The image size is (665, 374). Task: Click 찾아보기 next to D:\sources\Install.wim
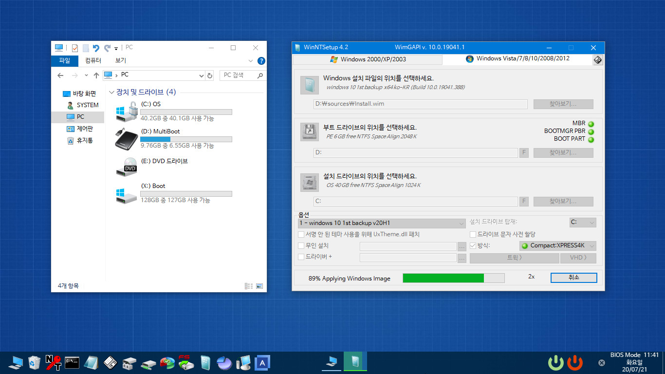tap(563, 104)
